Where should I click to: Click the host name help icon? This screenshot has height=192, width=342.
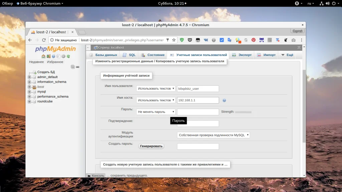click(x=224, y=100)
